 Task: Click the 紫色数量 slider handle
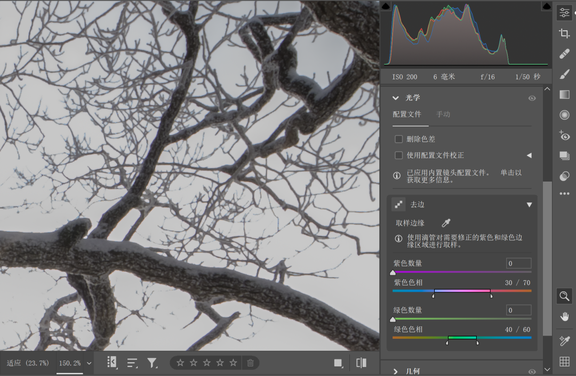tap(393, 273)
